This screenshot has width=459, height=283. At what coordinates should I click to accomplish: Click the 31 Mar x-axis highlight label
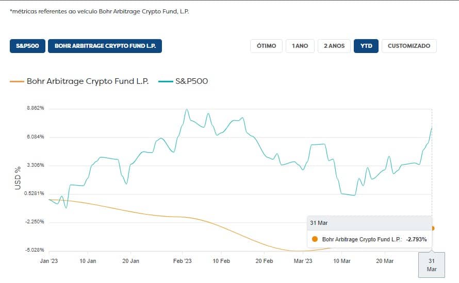click(x=432, y=265)
